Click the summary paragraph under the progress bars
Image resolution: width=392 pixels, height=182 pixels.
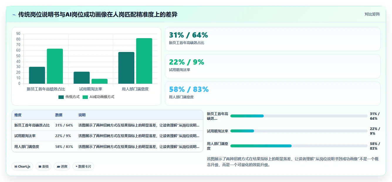[293, 162]
